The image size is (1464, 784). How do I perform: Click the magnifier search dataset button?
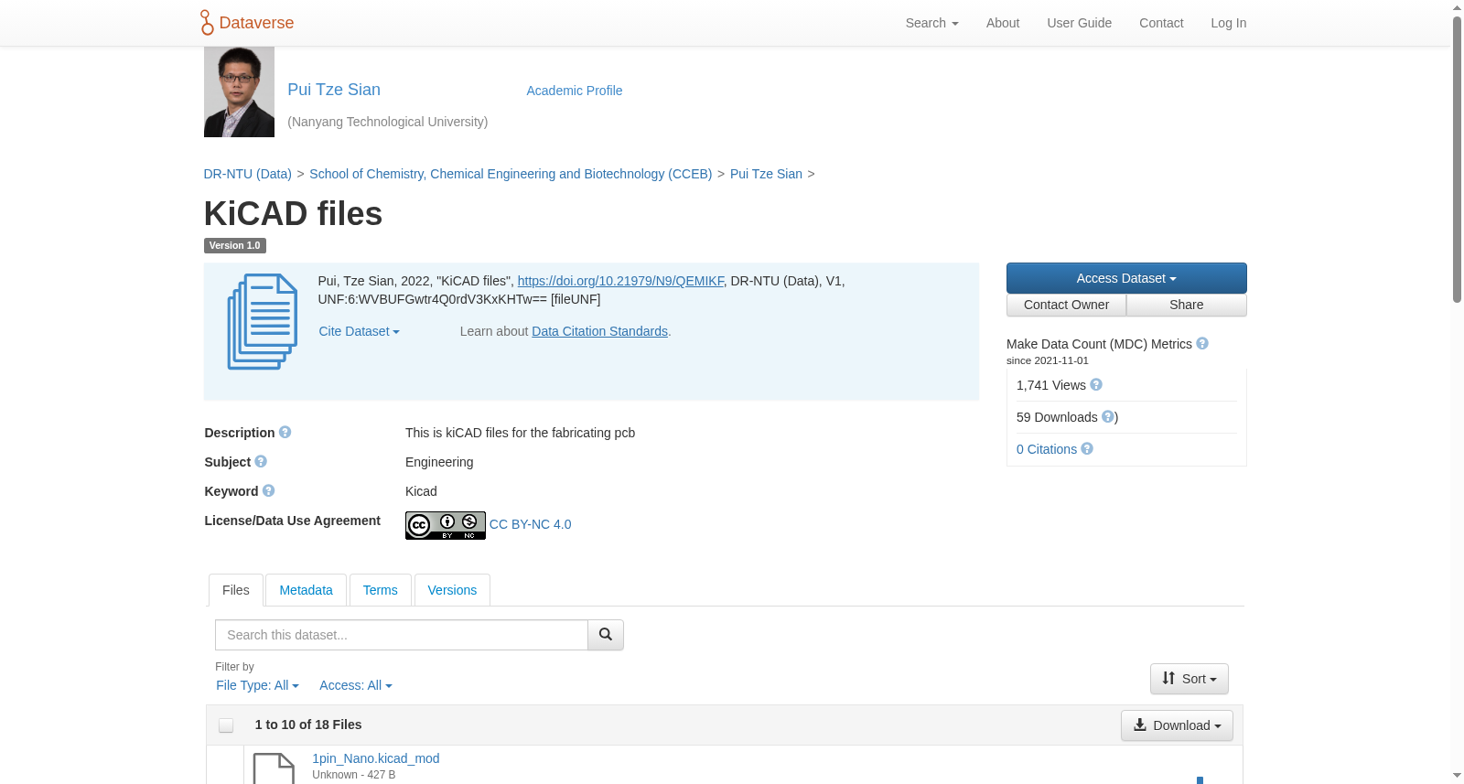[606, 635]
